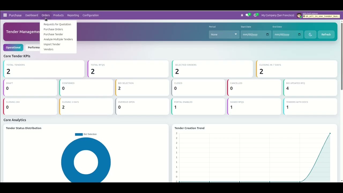Toggle dark mode with the moon button
343x193 pixels.
pyautogui.click(x=310, y=34)
